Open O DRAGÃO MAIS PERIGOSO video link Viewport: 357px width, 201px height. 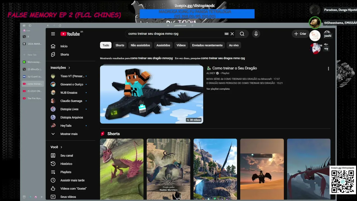coord(245,83)
